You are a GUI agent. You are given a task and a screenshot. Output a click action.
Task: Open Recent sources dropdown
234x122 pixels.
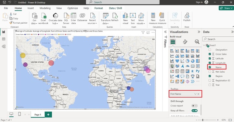[92, 18]
